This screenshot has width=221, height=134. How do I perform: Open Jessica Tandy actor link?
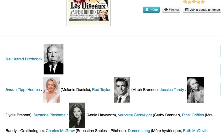tap(172, 90)
